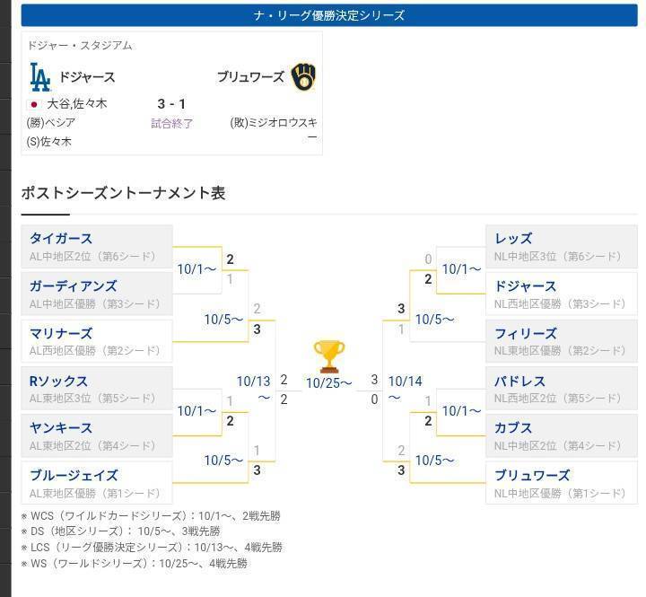Screen dimensions: 646x597
Task: Click the 試合終了 game status link
Action: [171, 124]
